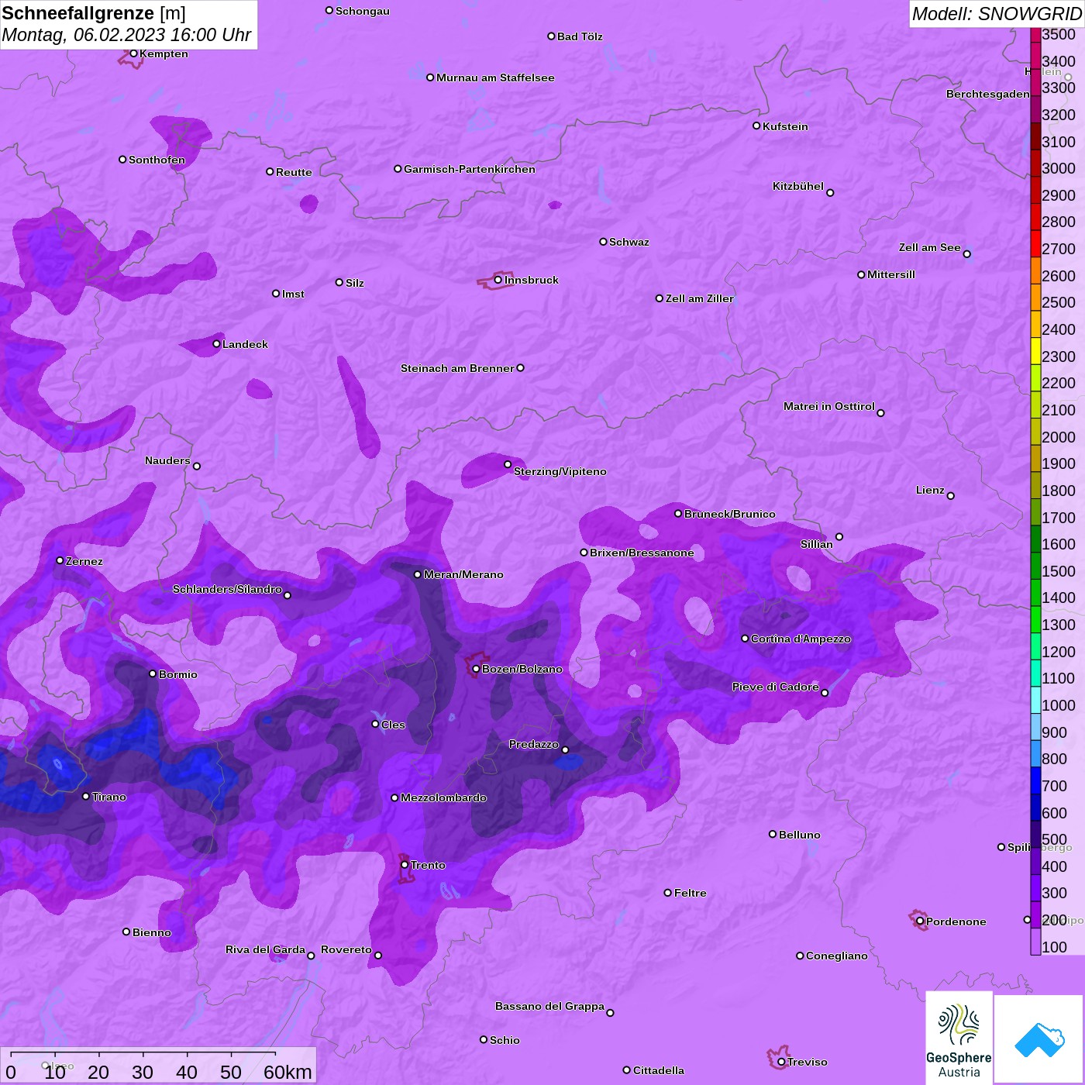The height and width of the screenshot is (1085, 1085).
Task: Click the Trento city marker
Action: point(405,865)
